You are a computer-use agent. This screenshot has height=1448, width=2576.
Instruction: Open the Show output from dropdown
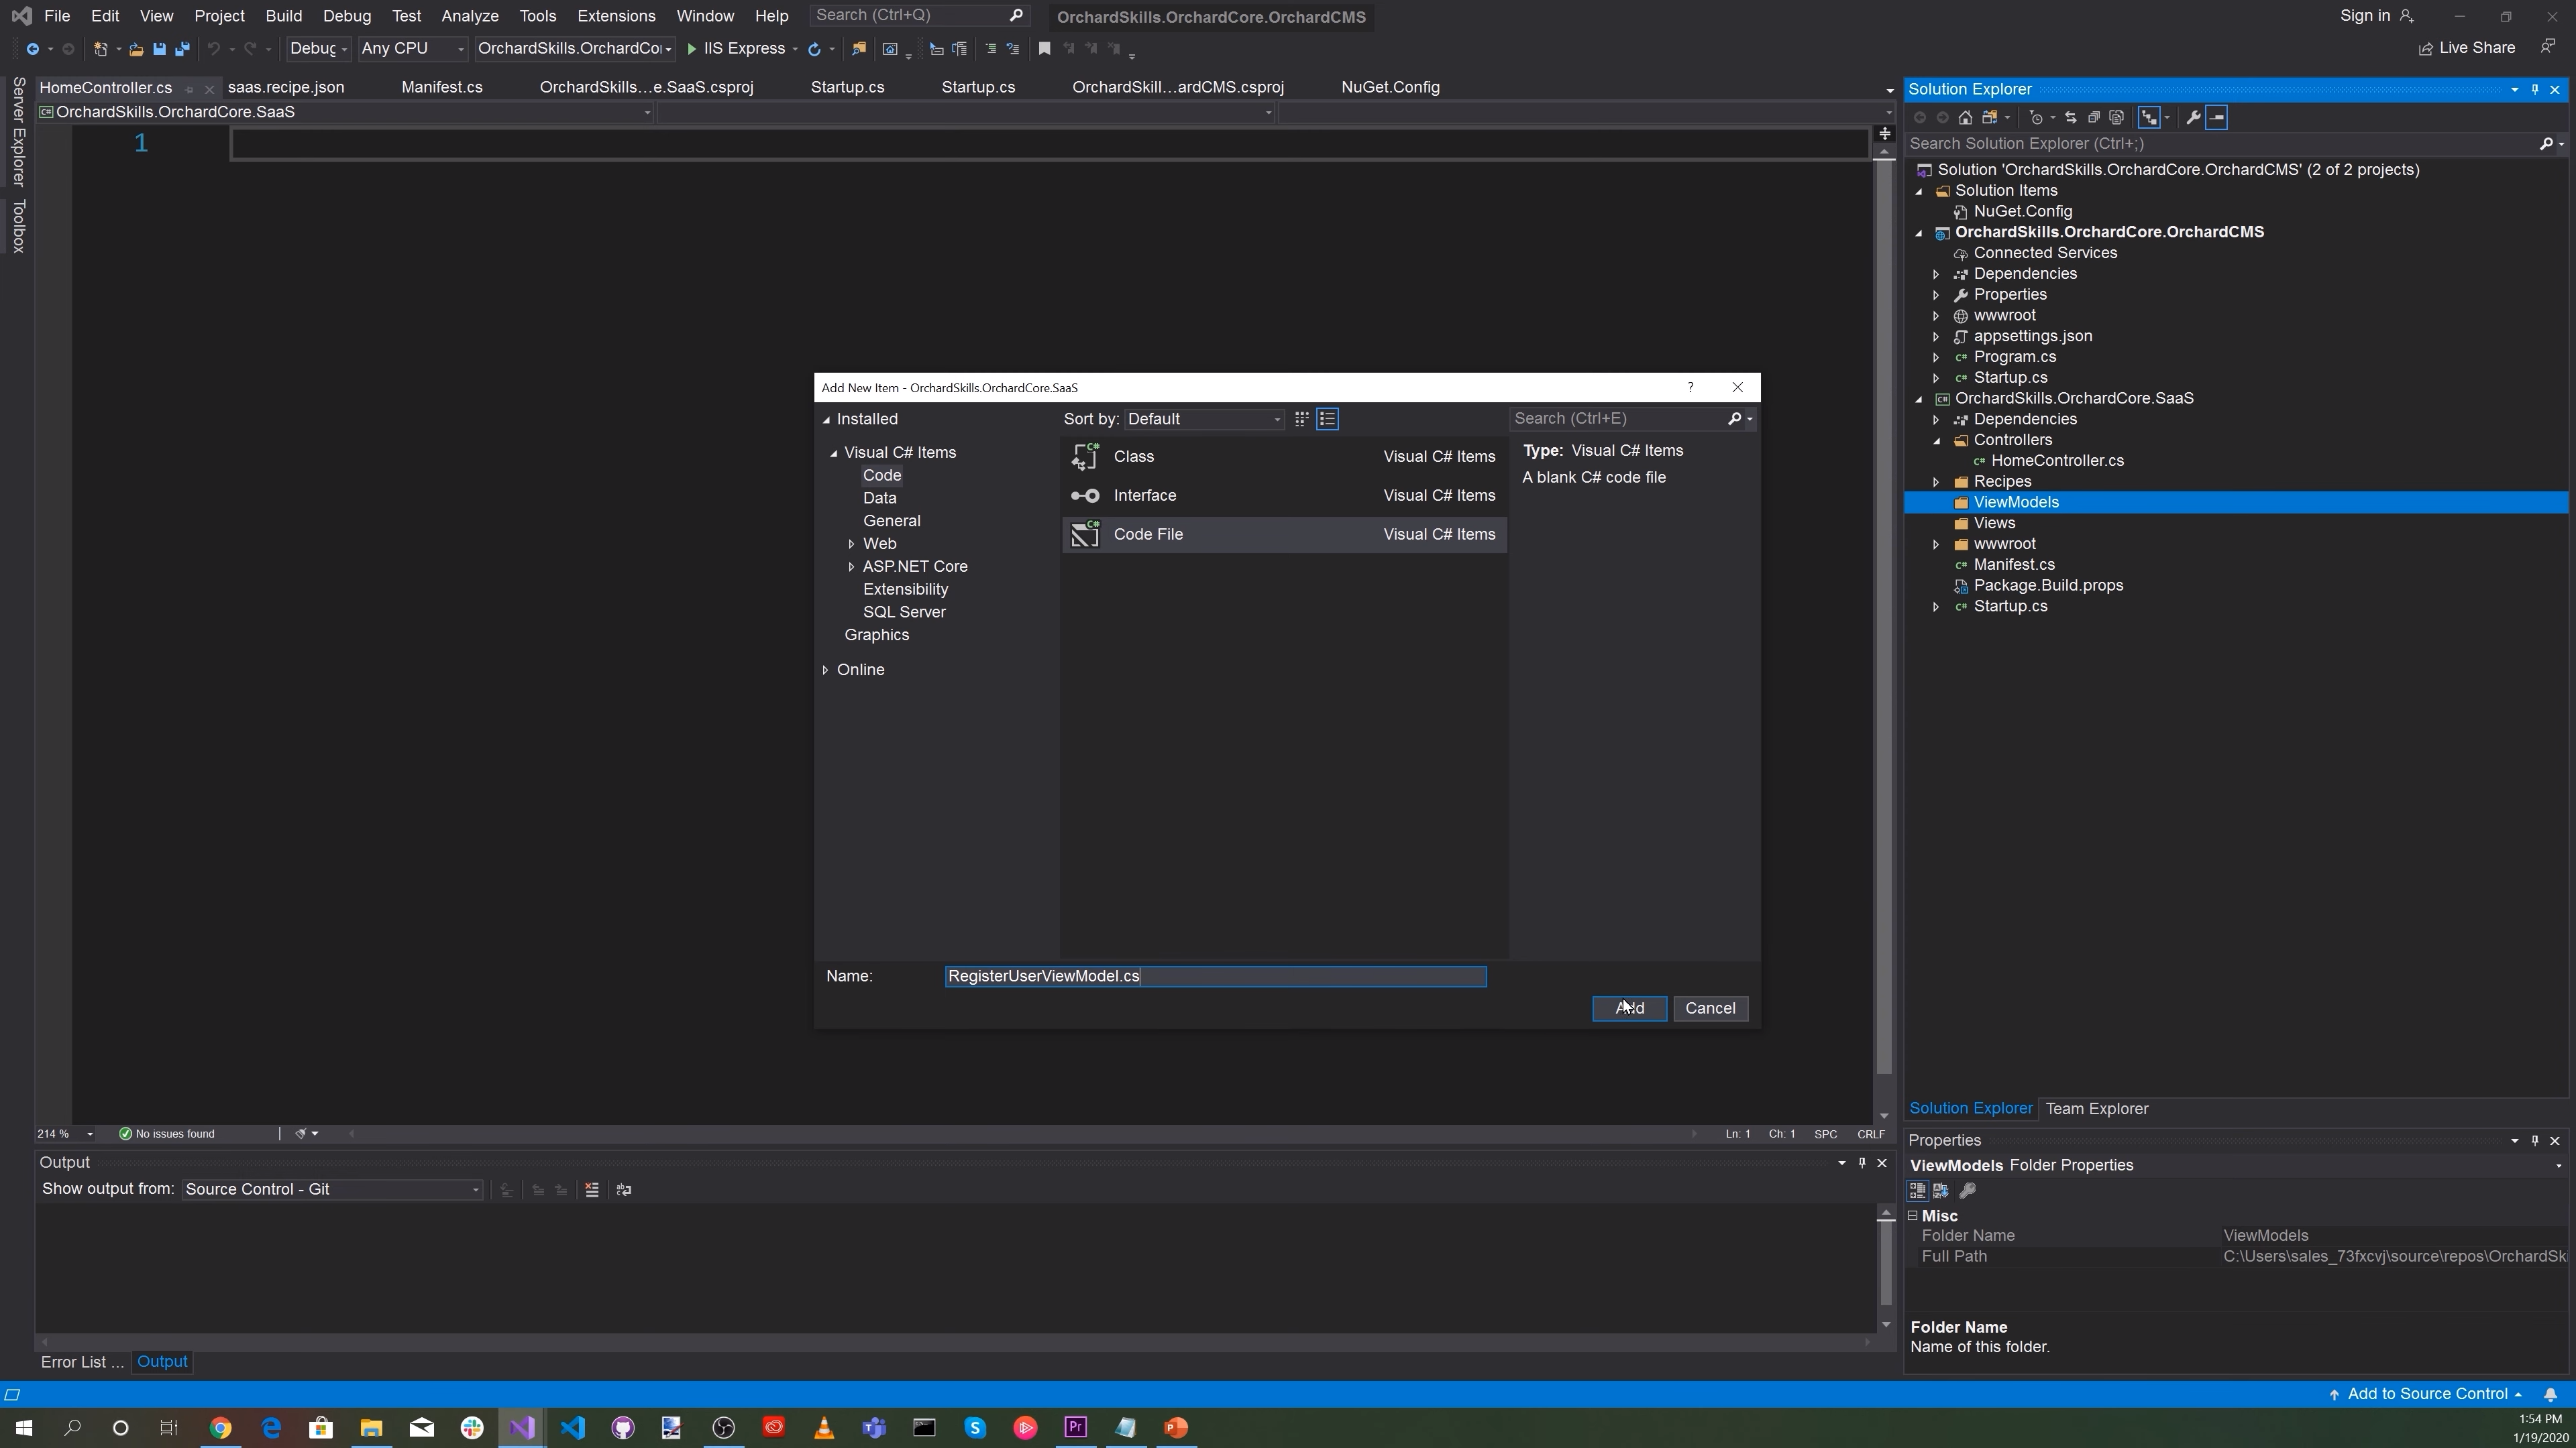tap(332, 1189)
